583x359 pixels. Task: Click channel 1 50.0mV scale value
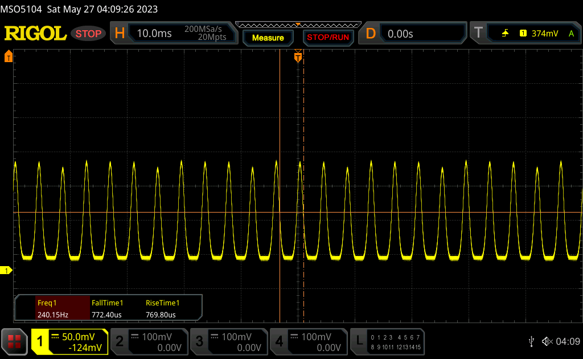[79, 337]
